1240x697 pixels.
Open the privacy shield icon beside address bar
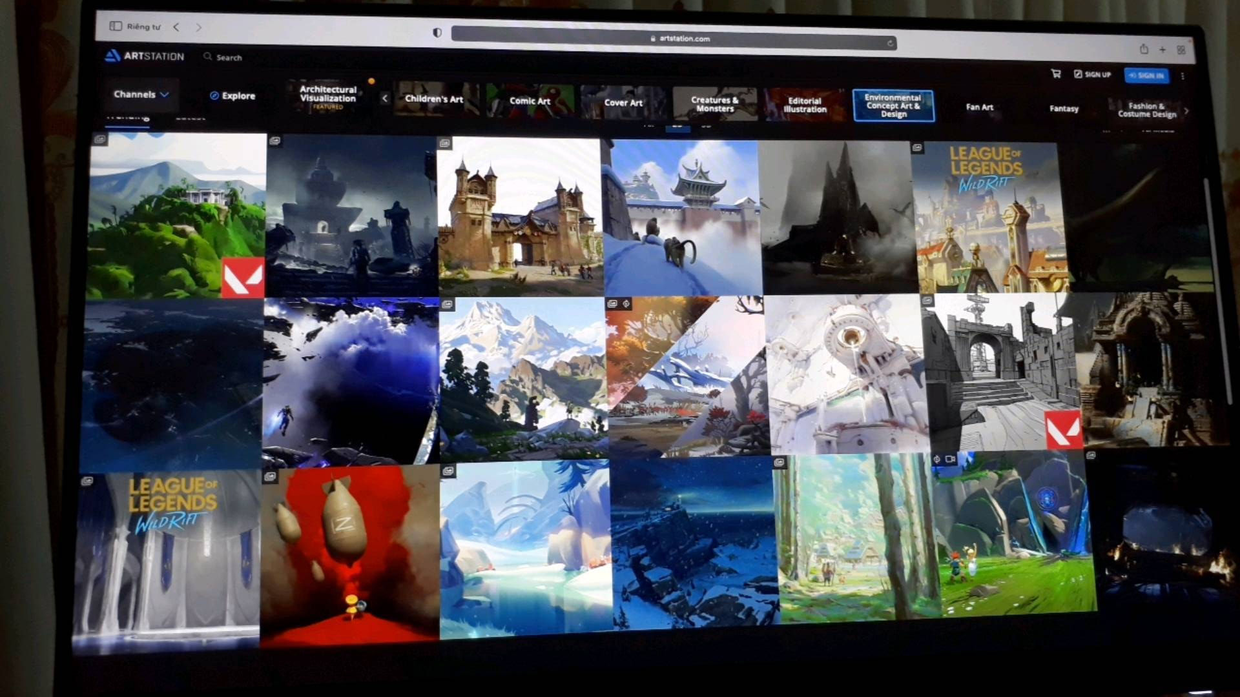[x=437, y=32]
